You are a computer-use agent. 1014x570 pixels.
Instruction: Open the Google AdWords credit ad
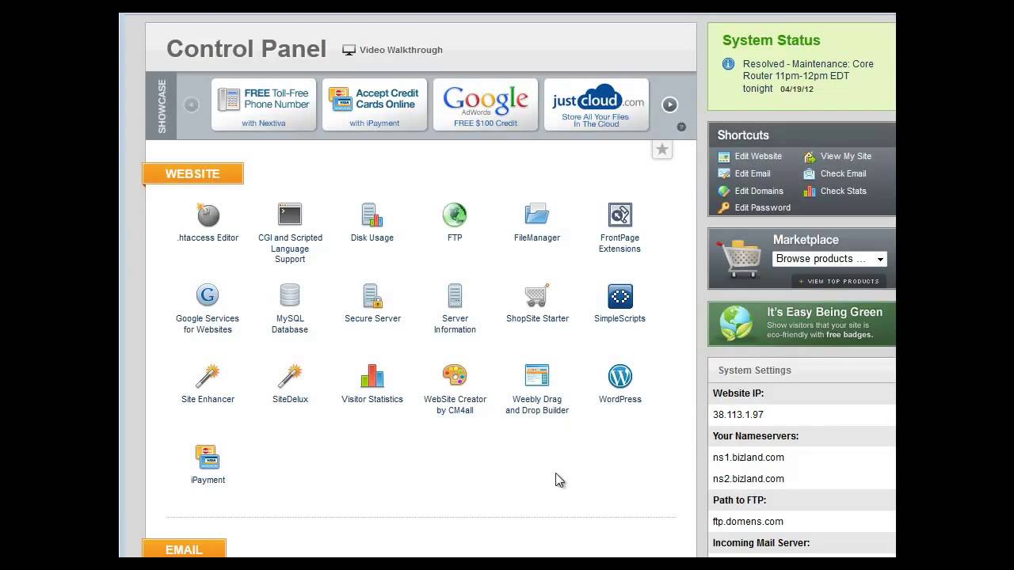486,104
